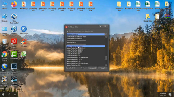Open the Recycle Bin
The width and height of the screenshot is (174, 97).
coord(5,43)
